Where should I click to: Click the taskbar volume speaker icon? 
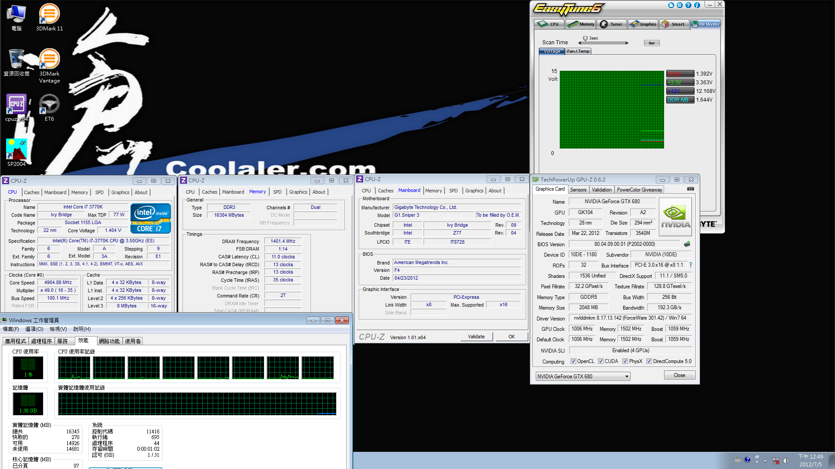(786, 461)
